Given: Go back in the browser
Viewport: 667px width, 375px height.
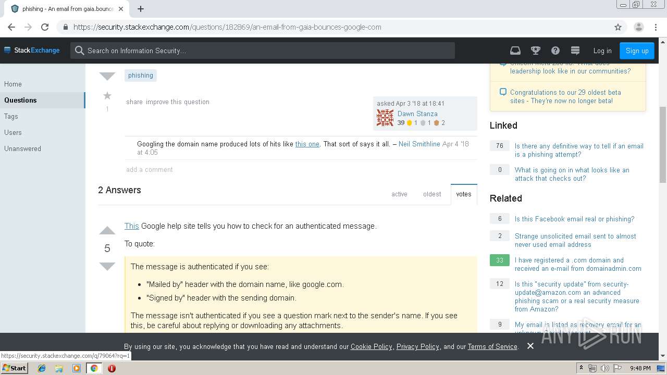Looking at the screenshot, I should click(11, 27).
